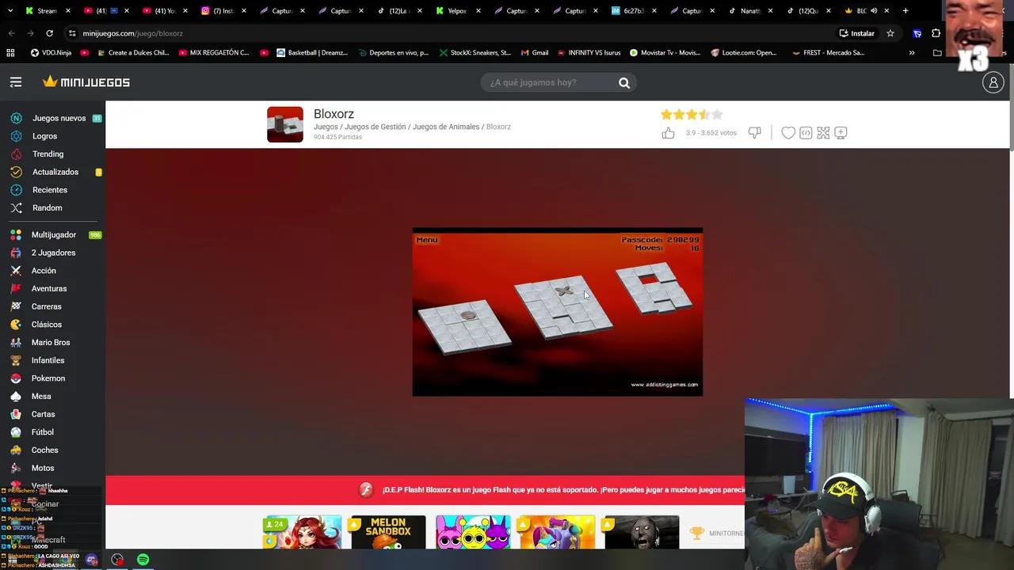
Task: Open Fútbol category
Action: click(x=43, y=432)
